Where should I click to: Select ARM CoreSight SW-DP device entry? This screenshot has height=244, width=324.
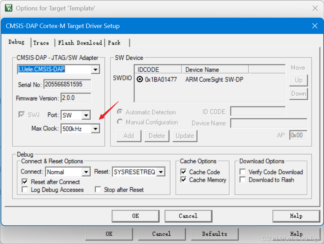coord(214,80)
